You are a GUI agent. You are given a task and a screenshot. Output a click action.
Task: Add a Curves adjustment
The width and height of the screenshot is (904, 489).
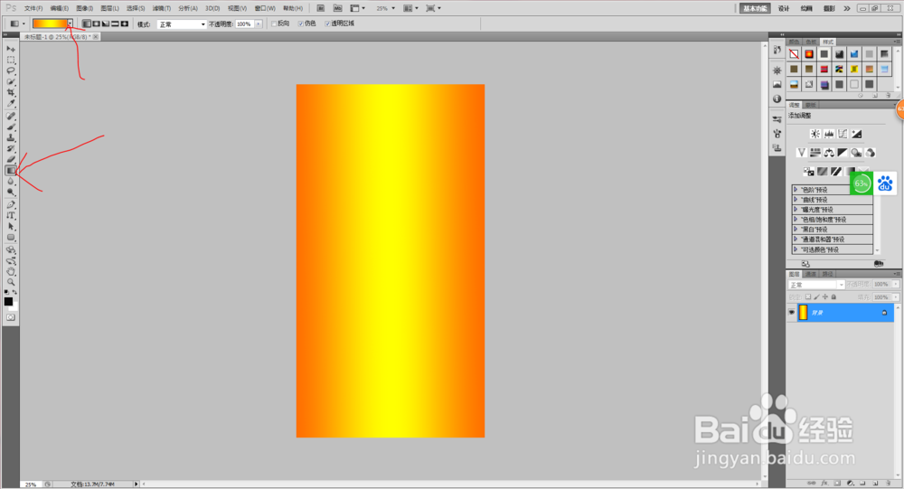[843, 134]
